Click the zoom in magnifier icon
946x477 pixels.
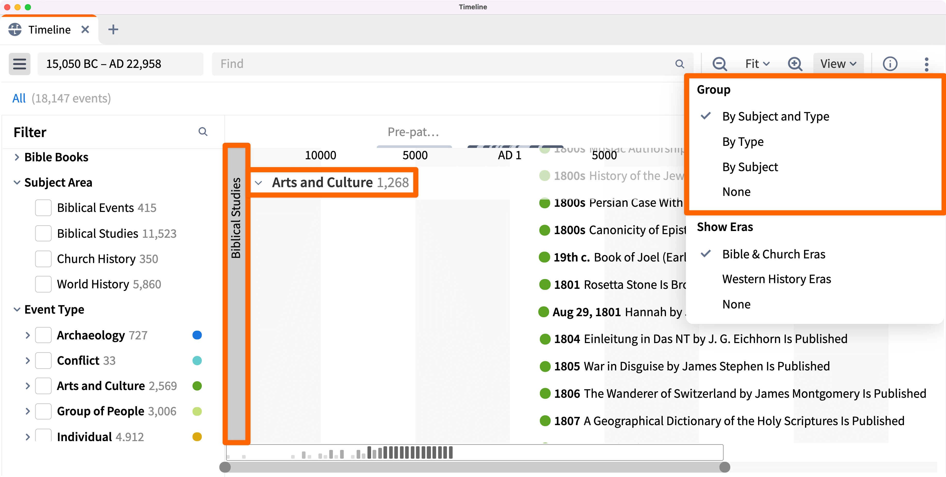pyautogui.click(x=795, y=63)
